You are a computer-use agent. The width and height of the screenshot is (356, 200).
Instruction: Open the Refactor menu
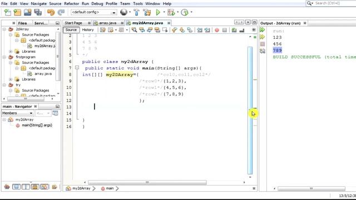[x=71, y=4]
